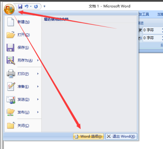Click the 最近使用的文档 heading text
Viewport: 163px width, 149px height.
(x=56, y=19)
